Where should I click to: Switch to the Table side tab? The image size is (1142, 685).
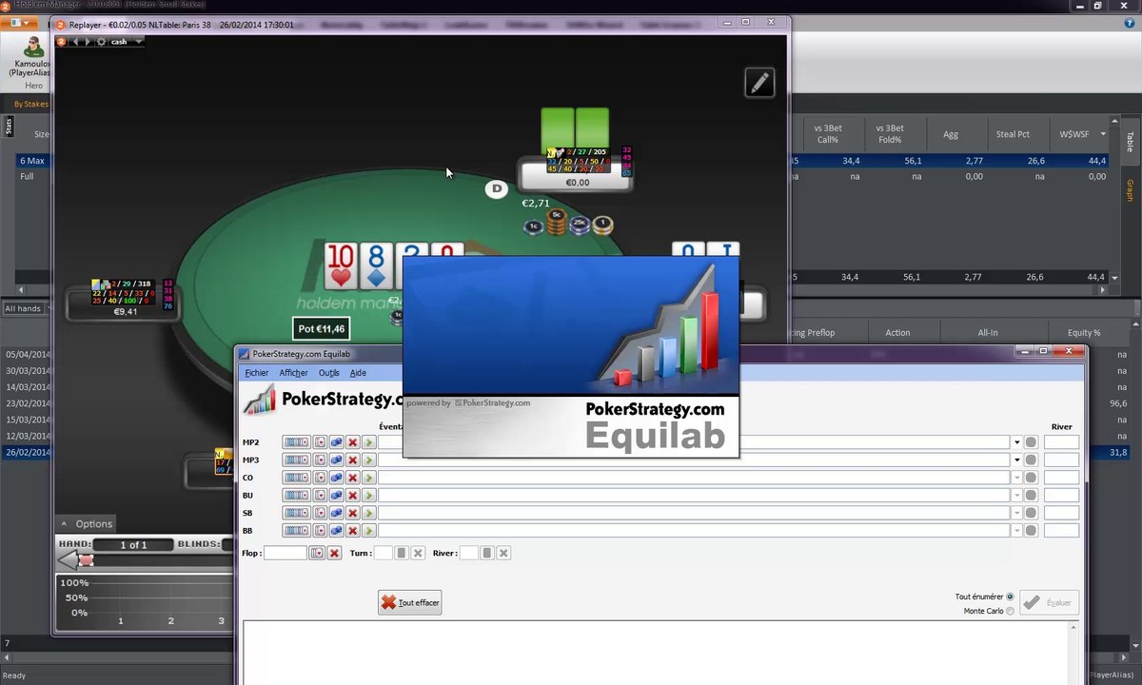1131,142
